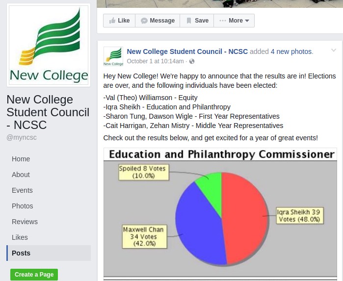Select Likes in the sidebar

click(20, 237)
